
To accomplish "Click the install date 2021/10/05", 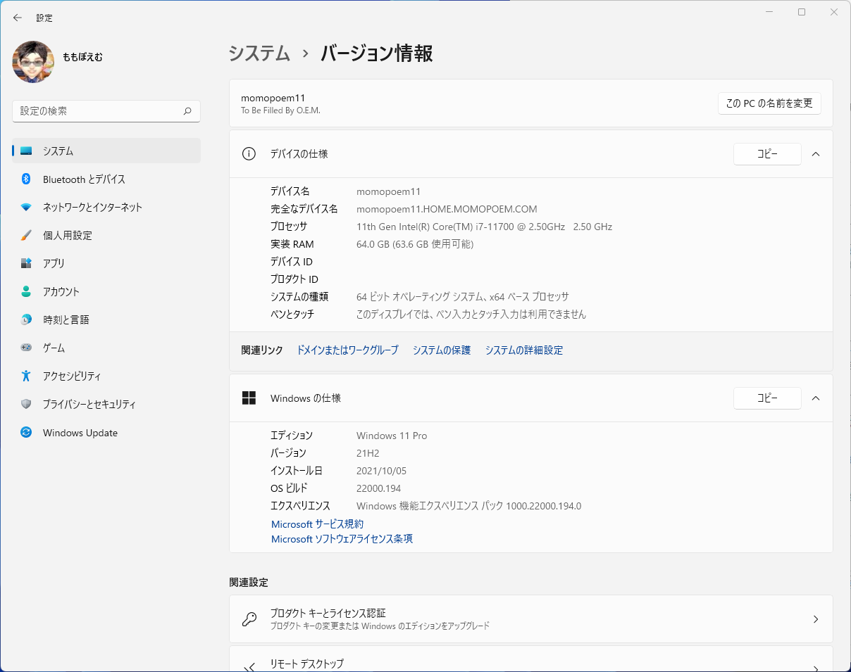I will click(x=381, y=471).
